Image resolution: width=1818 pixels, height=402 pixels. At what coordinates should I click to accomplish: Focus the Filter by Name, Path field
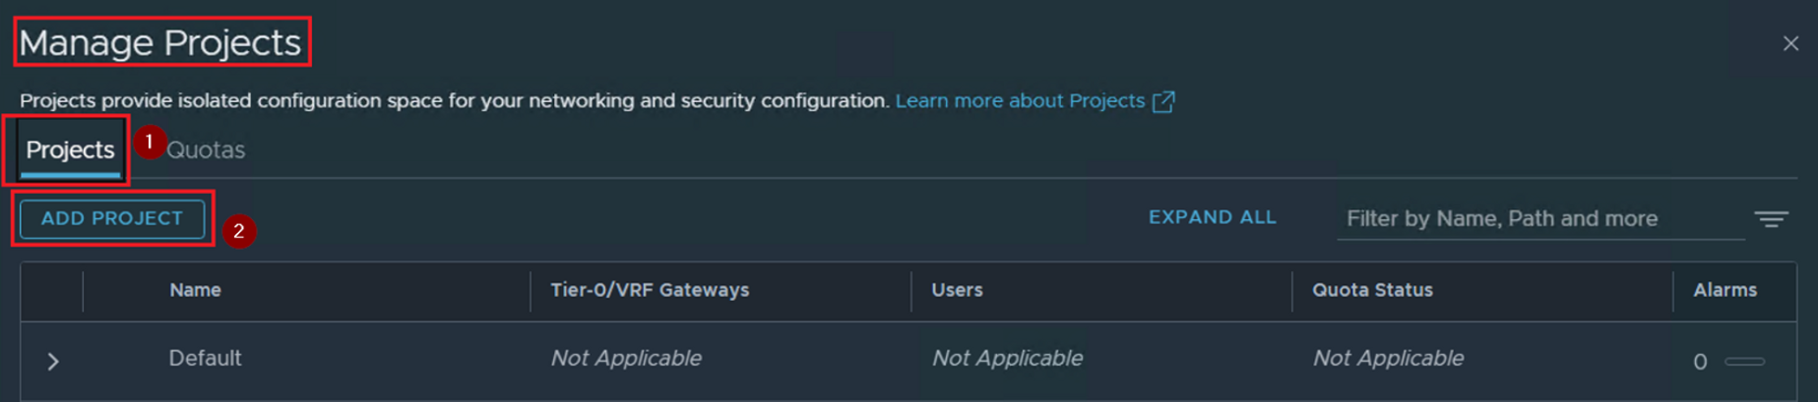1538,219
